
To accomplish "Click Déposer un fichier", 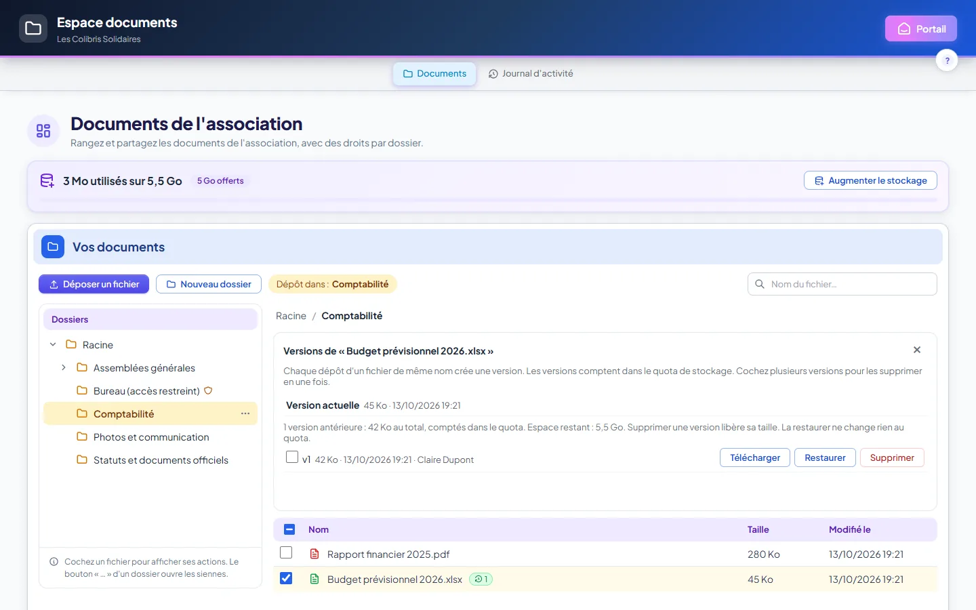I will [x=94, y=284].
